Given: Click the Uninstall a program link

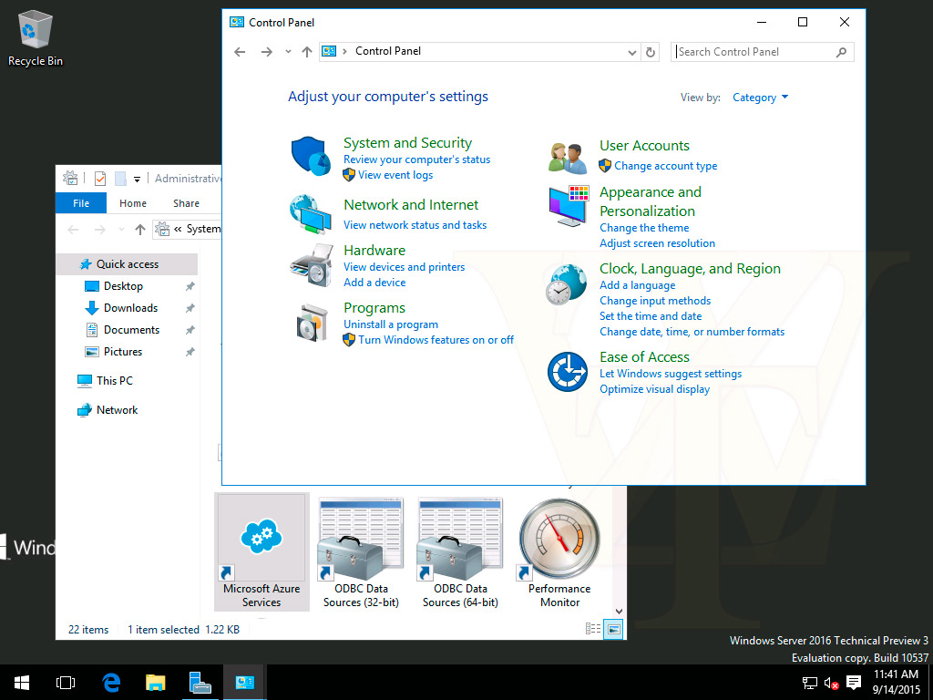Looking at the screenshot, I should click(x=390, y=324).
